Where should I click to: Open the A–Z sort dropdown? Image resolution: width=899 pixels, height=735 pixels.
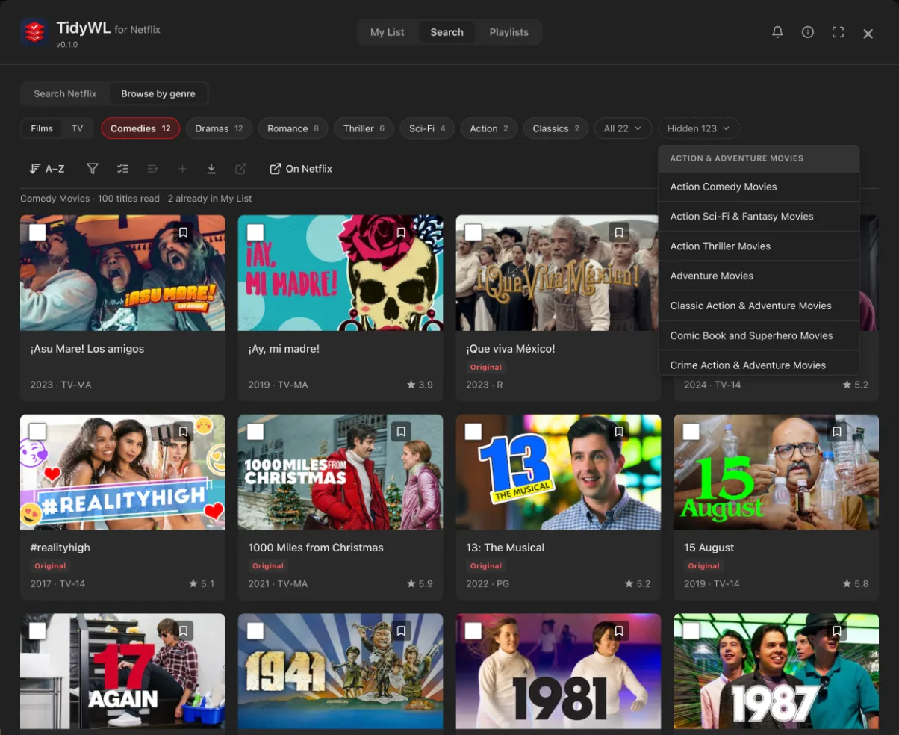click(47, 169)
